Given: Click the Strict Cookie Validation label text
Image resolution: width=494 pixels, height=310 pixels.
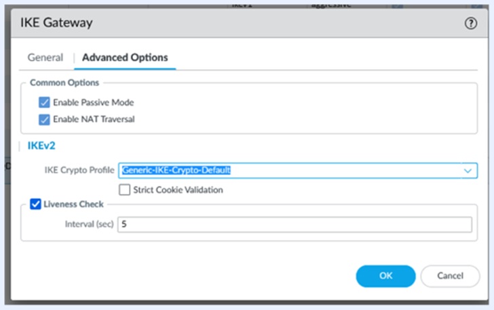Looking at the screenshot, I should pos(178,190).
